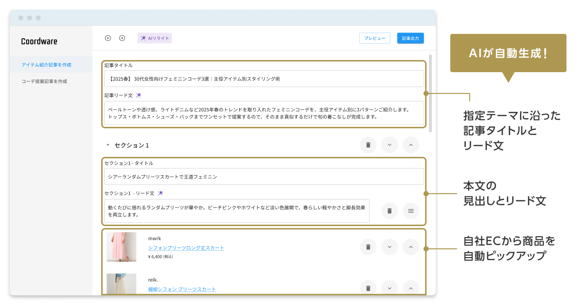Move セクション1 down with chevron
The width and height of the screenshot is (581, 305).
[389, 145]
